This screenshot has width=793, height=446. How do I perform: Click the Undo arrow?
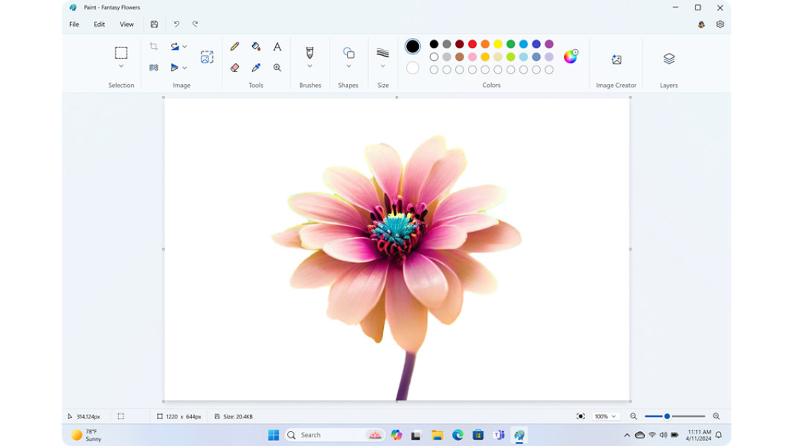(x=176, y=25)
